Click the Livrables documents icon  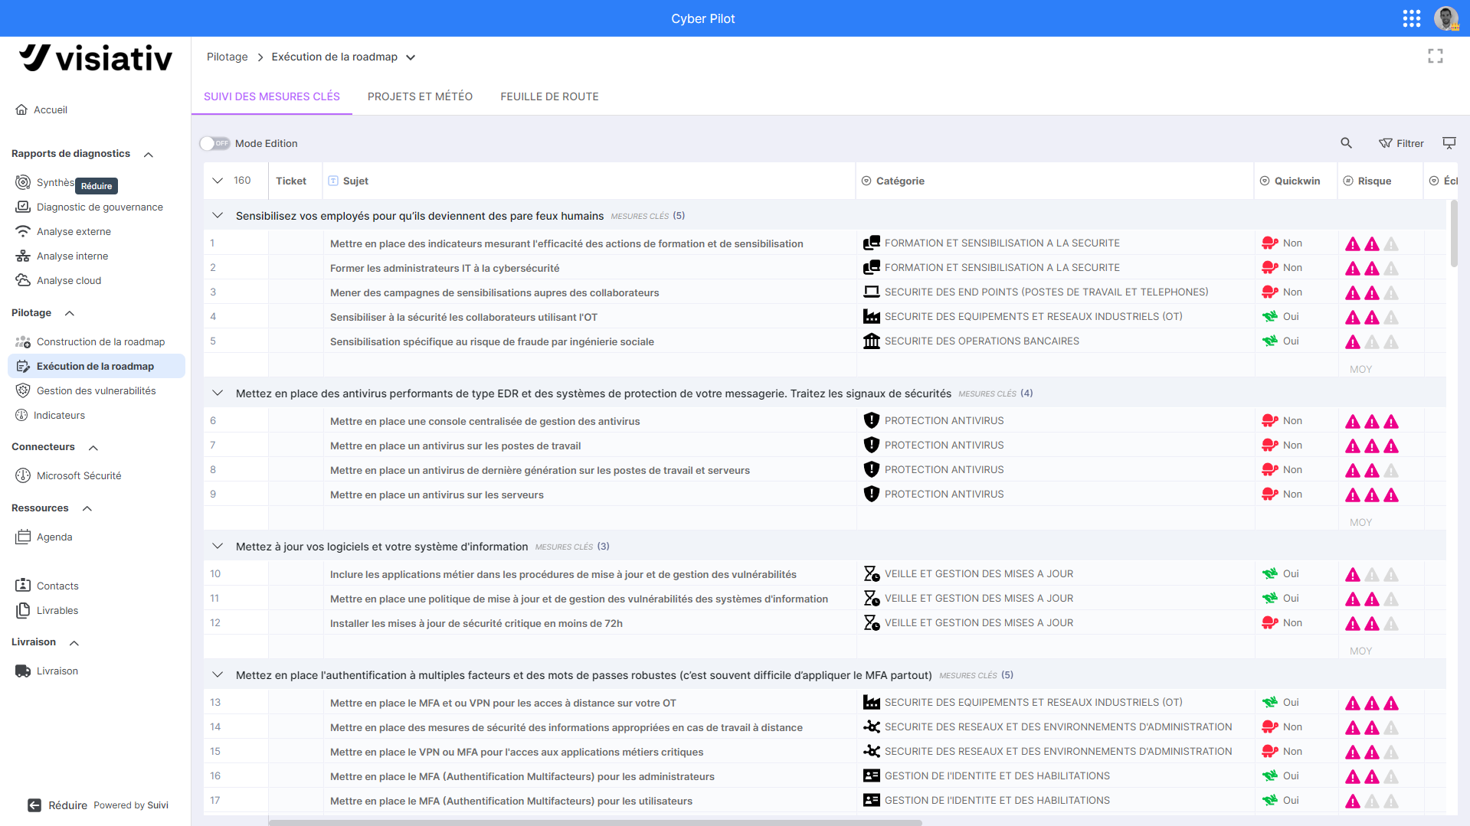[x=23, y=610]
